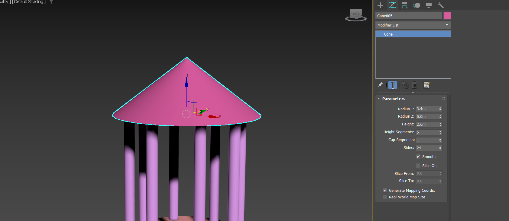Click the Radius 2 spinner arrows
Screen dimensions: 509x221
[x=440, y=117]
